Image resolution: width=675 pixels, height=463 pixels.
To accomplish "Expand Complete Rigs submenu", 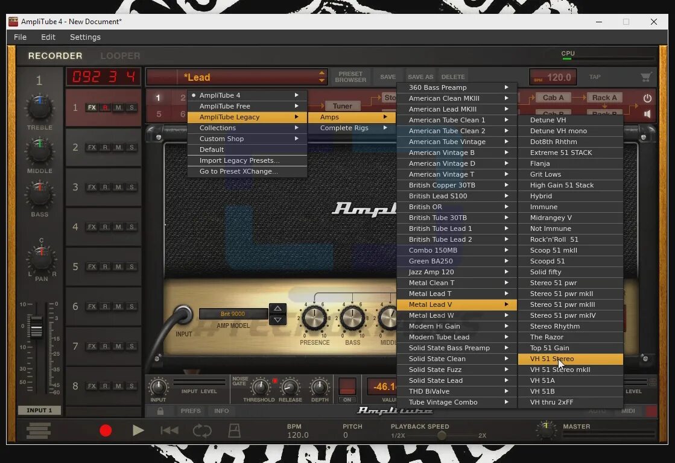I will (x=352, y=128).
